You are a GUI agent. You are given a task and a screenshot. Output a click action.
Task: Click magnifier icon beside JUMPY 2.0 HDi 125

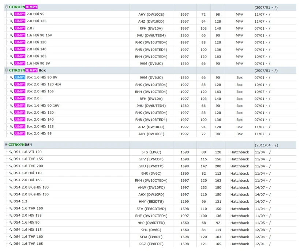[11, 21]
